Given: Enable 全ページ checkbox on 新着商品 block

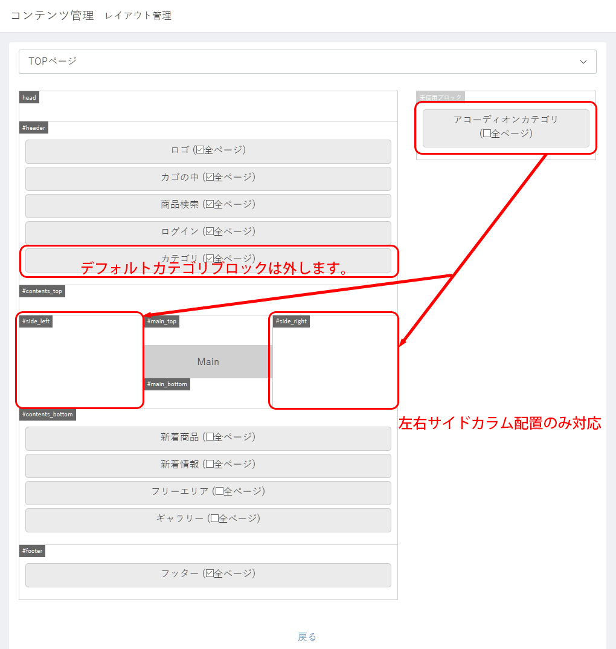Looking at the screenshot, I should click(x=210, y=437).
